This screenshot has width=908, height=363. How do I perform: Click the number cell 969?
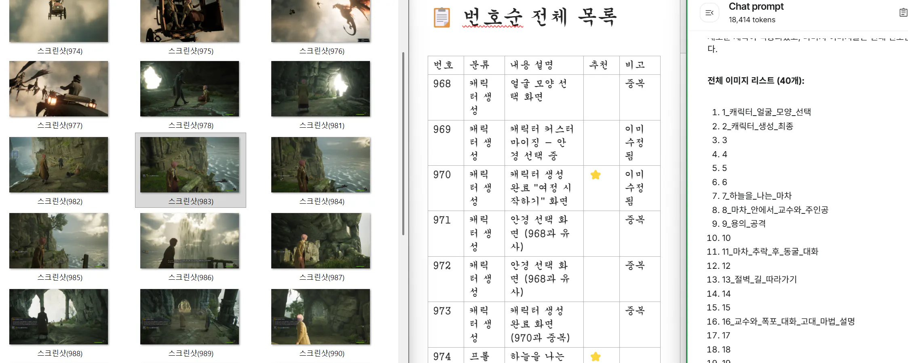442,129
